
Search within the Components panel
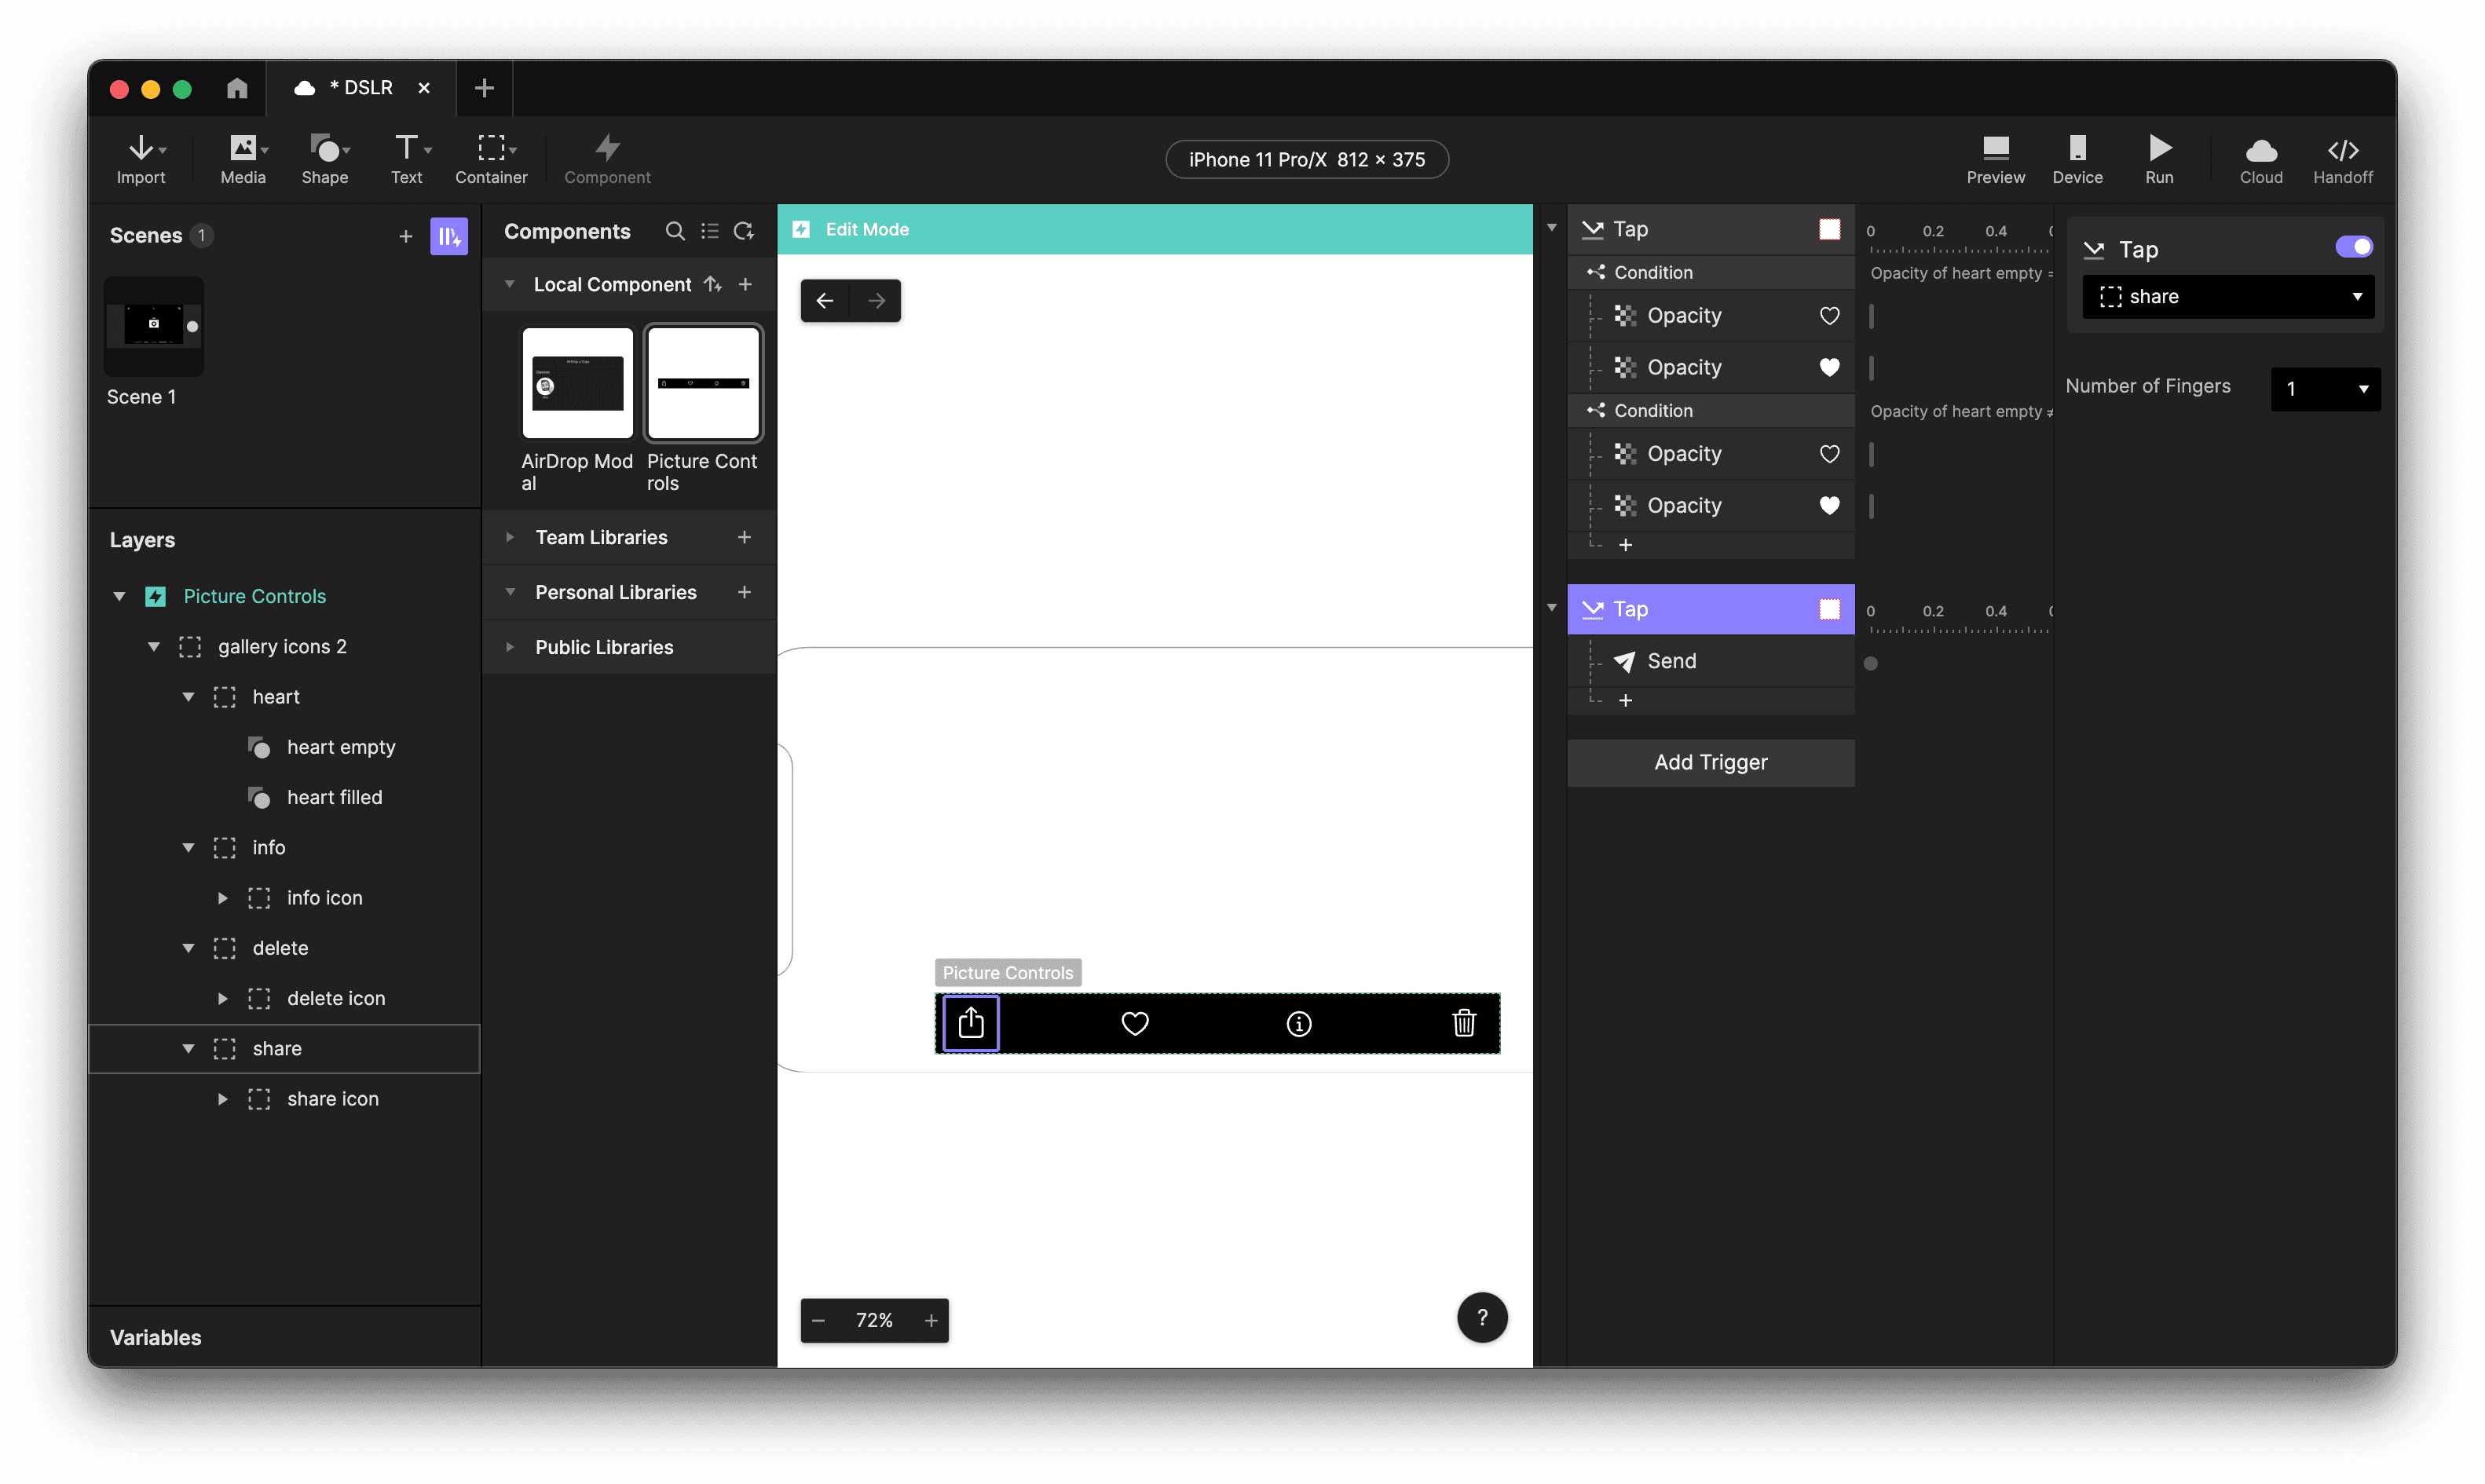tap(675, 231)
